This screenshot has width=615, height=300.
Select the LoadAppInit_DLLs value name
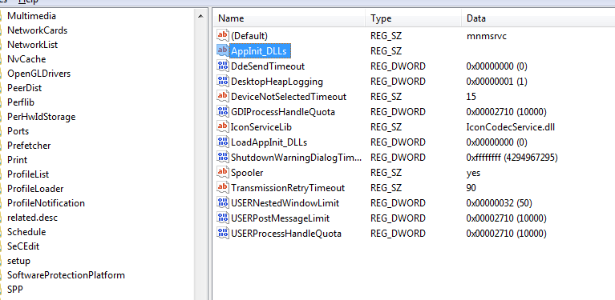(x=269, y=142)
